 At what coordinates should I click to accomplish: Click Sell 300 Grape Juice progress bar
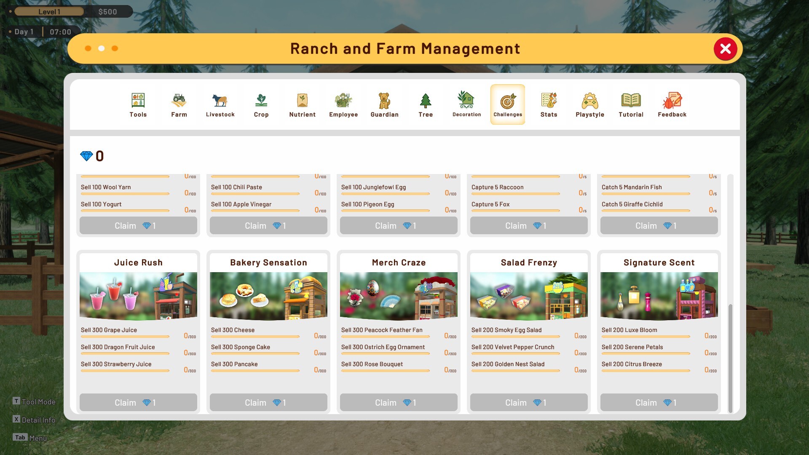[x=125, y=337]
